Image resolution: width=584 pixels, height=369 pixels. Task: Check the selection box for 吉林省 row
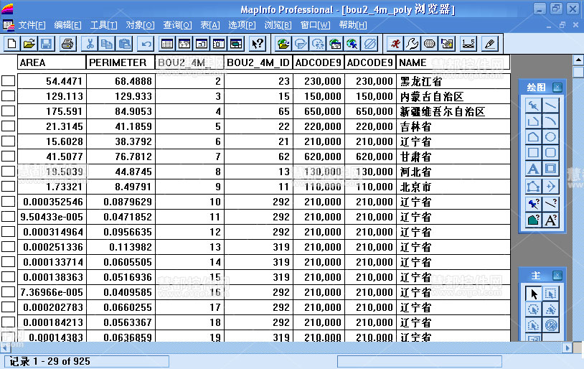point(8,126)
